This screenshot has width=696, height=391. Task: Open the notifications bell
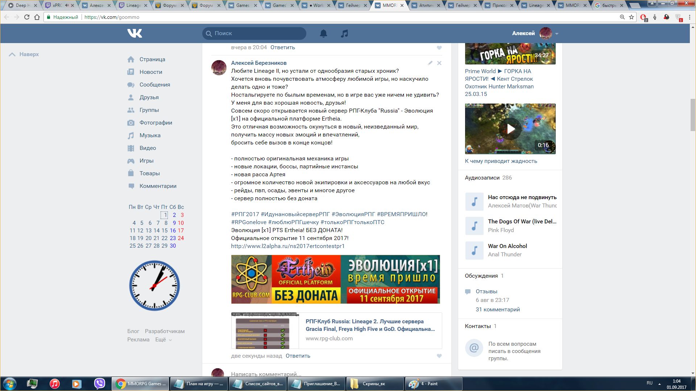(323, 33)
